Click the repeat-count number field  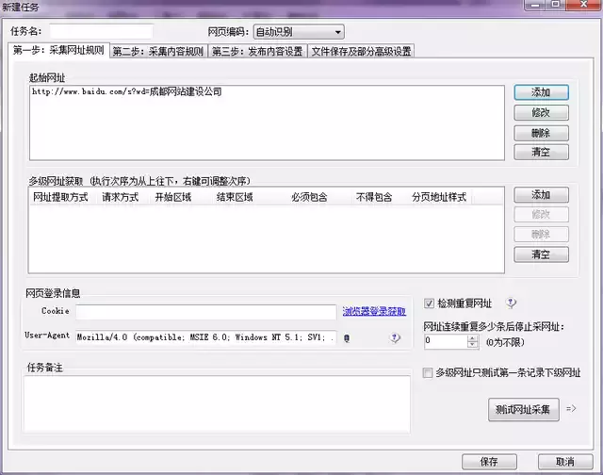pos(446,341)
